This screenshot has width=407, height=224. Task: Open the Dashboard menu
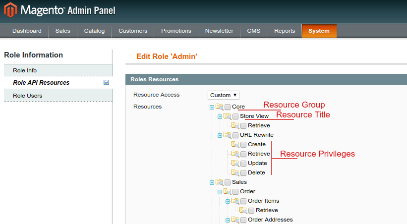pos(27,31)
